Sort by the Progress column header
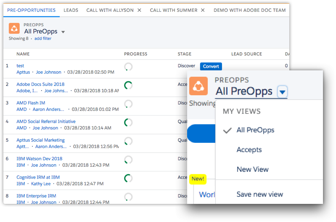 pos(136,54)
